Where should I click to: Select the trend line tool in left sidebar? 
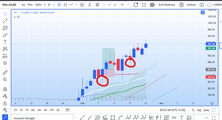[5, 21]
